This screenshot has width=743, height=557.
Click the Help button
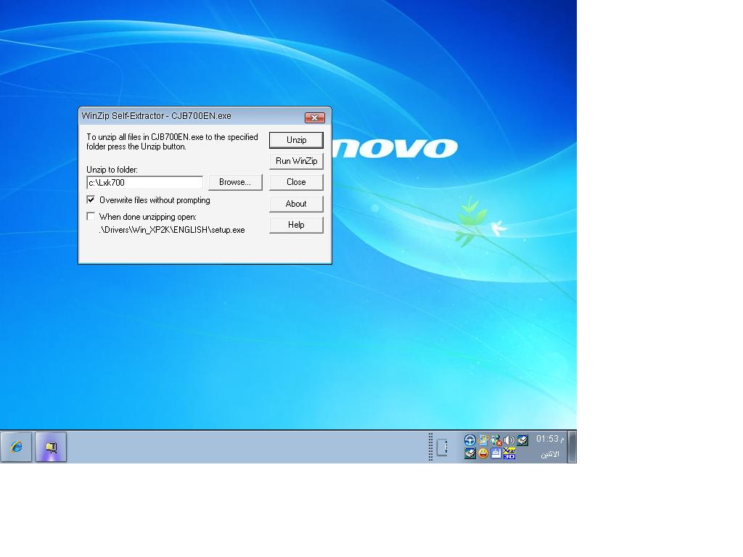pyautogui.click(x=296, y=225)
